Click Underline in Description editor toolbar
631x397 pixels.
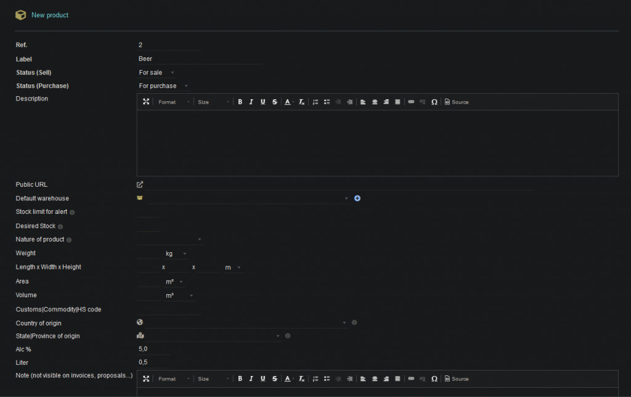pos(263,102)
